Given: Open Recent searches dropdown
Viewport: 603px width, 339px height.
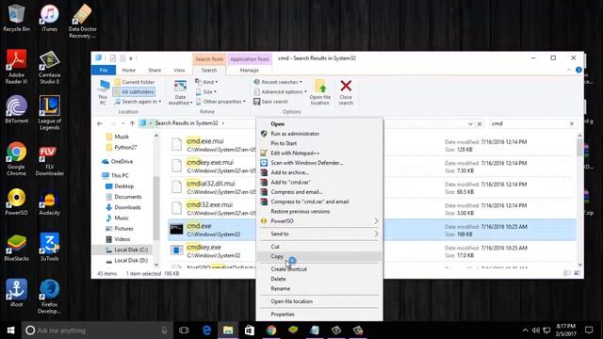Looking at the screenshot, I should [278, 82].
